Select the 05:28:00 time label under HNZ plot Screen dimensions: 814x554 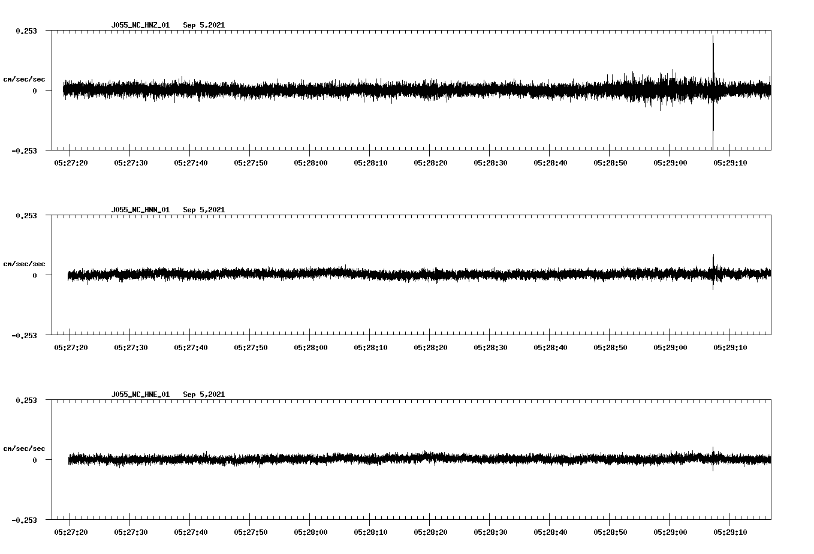pos(310,162)
